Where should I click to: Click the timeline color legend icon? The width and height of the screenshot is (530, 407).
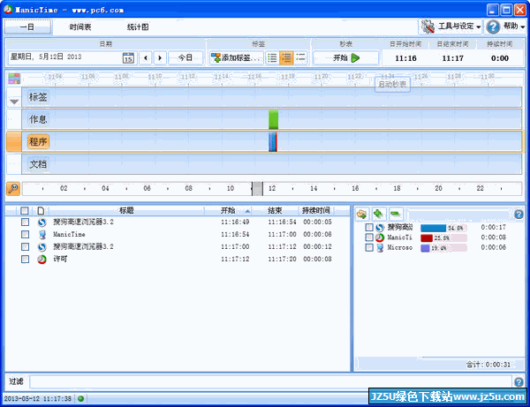point(14,79)
